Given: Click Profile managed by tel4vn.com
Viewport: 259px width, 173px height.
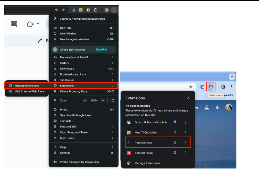Looking at the screenshot, I should (x=83, y=162).
